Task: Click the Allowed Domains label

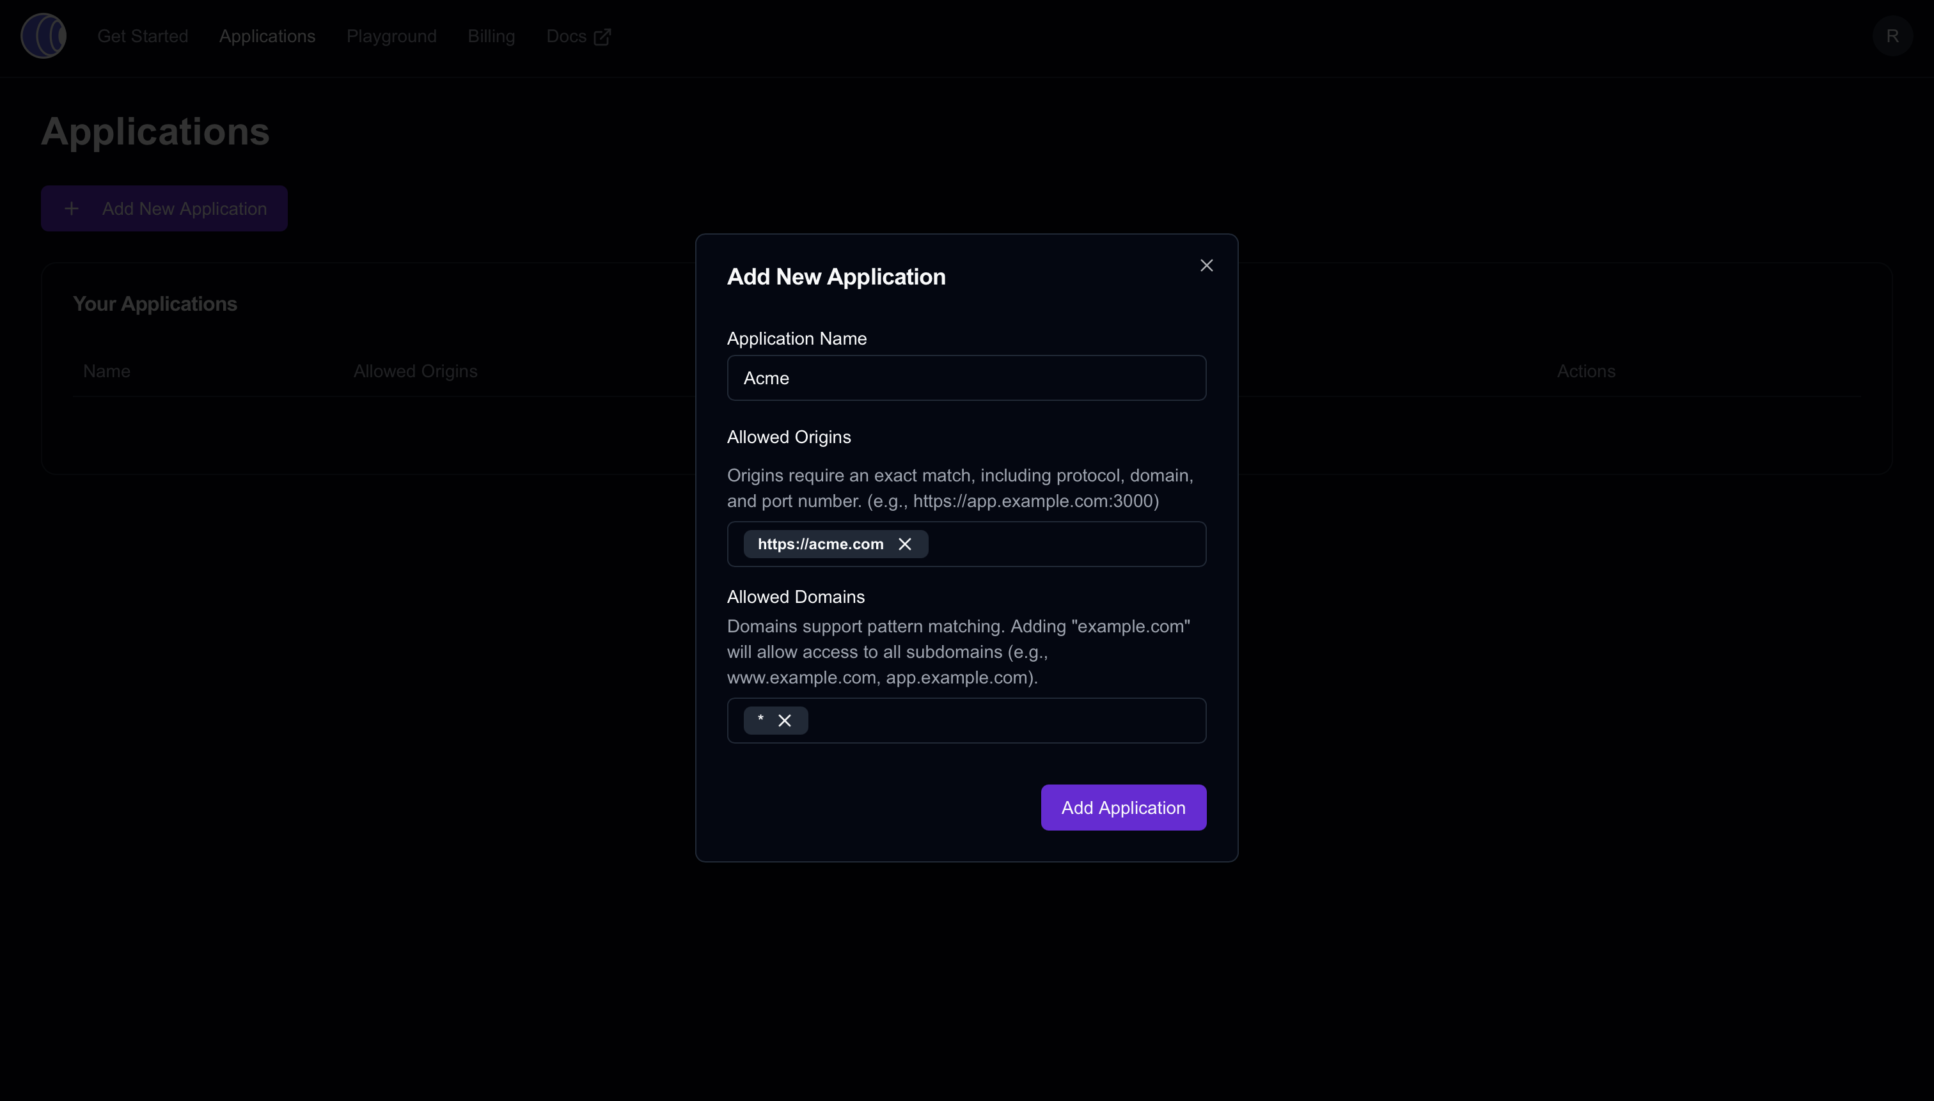Action: 796,597
